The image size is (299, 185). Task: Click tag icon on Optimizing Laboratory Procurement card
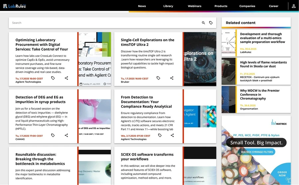click(53, 78)
